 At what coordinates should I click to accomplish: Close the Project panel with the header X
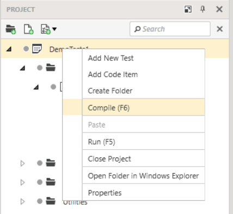click(219, 9)
